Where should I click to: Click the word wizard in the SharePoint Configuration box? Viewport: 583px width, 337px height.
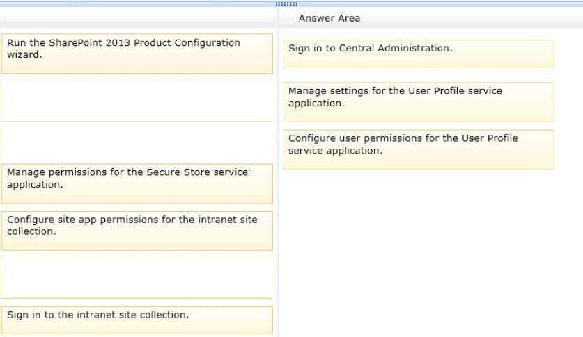coord(24,54)
